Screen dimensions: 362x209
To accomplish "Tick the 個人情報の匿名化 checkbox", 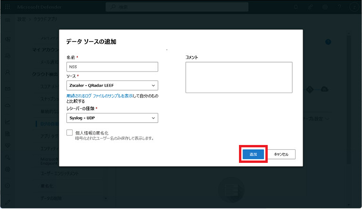I will [69, 132].
